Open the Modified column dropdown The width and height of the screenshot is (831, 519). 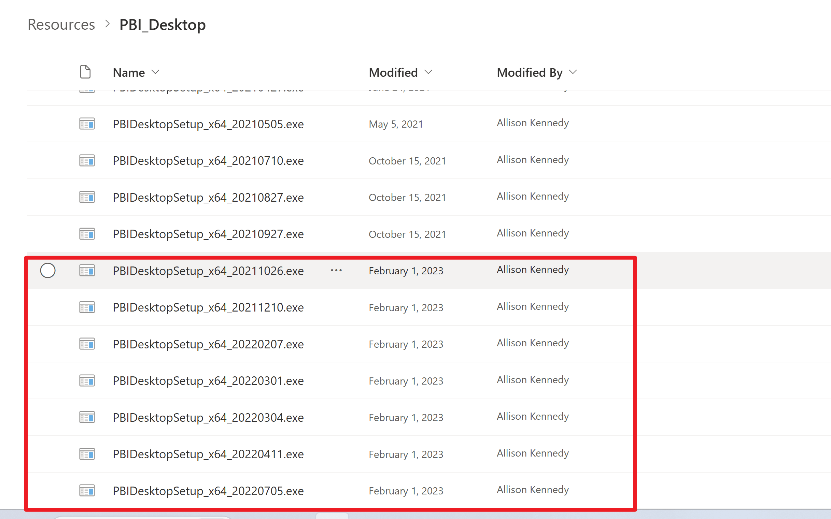(428, 72)
